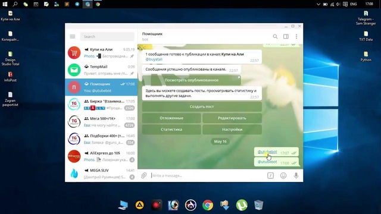Open Telegram hamburger menu

click(x=73, y=36)
